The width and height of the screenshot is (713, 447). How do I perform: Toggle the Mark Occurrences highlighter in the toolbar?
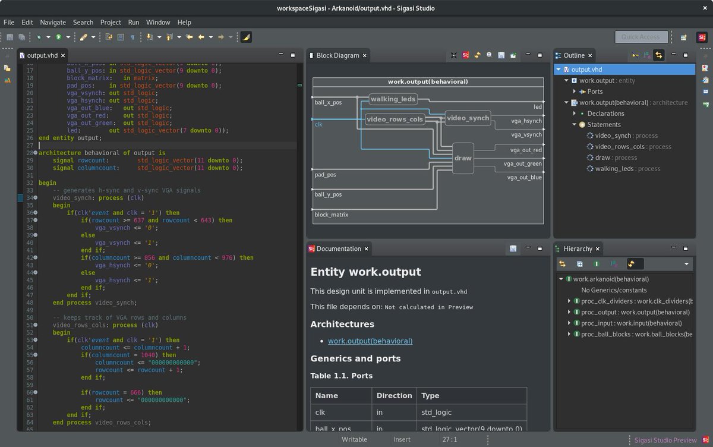click(246, 37)
